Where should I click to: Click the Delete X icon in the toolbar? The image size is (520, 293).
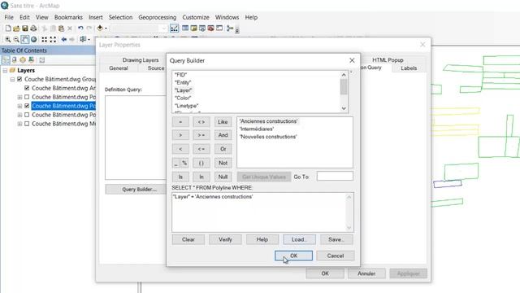(70, 28)
